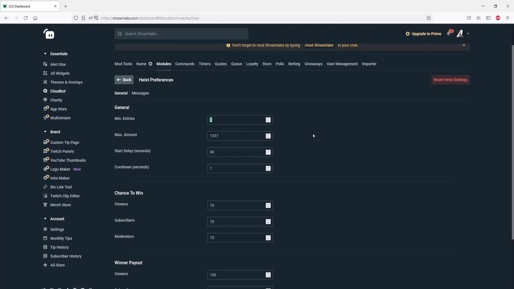Click the General tab in Heist Preferences
This screenshot has height=289, width=514.
121,93
